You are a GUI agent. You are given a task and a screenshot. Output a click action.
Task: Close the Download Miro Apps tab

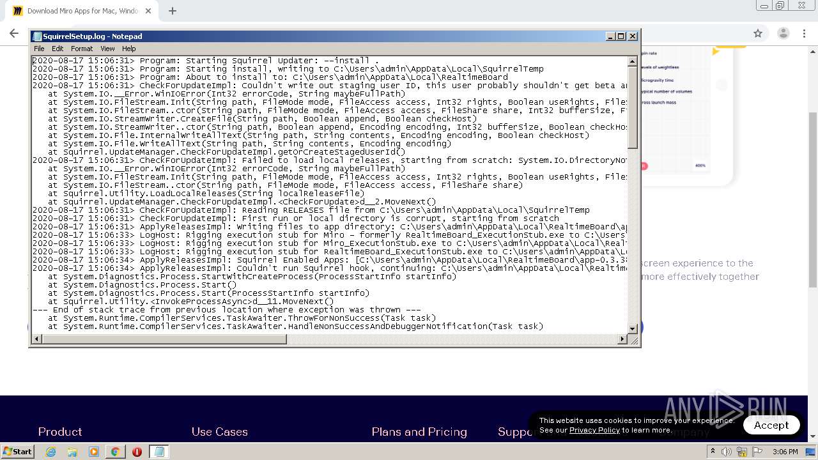tap(148, 11)
